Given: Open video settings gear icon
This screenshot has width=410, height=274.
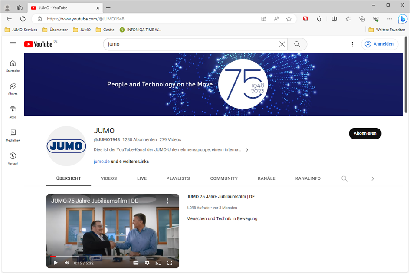Looking at the screenshot, I should click(147, 263).
